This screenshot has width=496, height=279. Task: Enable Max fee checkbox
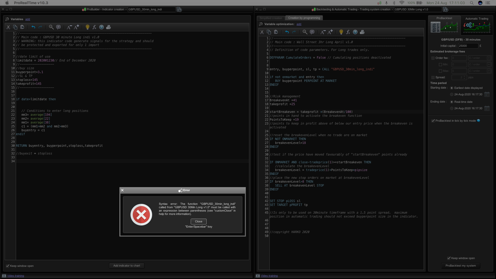click(x=440, y=71)
